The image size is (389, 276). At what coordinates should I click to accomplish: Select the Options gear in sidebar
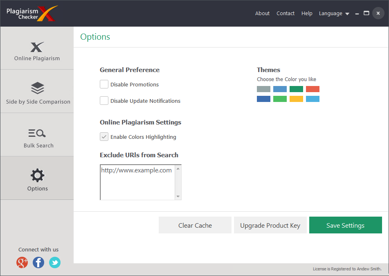click(x=37, y=178)
